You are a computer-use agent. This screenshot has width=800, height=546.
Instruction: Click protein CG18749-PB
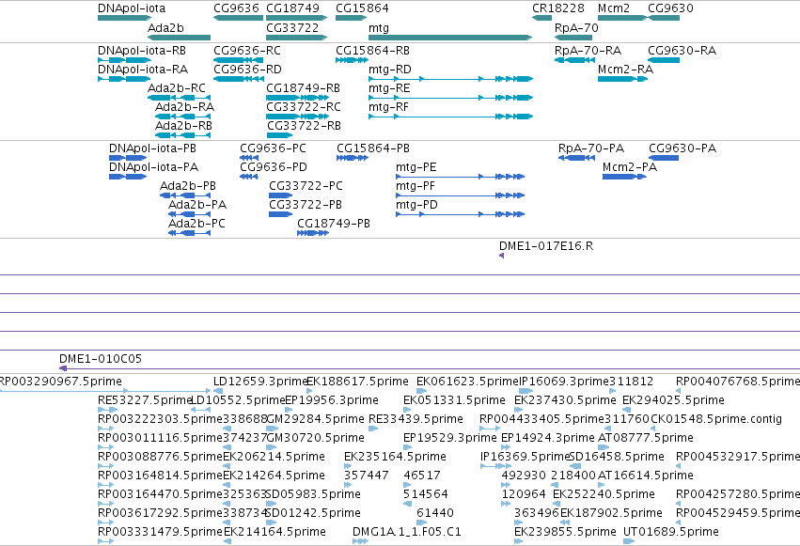tap(334, 224)
